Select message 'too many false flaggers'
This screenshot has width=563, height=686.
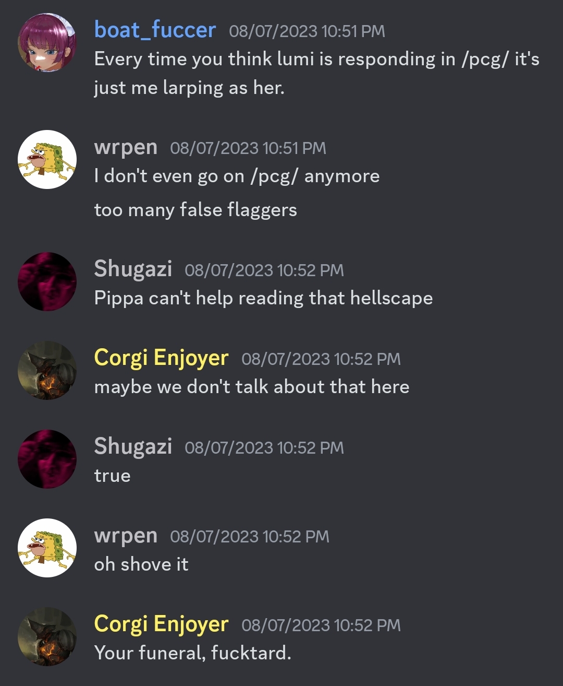pyautogui.click(x=195, y=210)
